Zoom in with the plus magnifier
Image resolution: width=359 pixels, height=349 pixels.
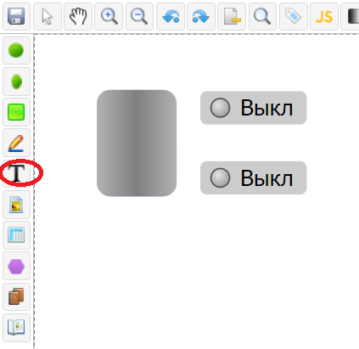coord(109,16)
